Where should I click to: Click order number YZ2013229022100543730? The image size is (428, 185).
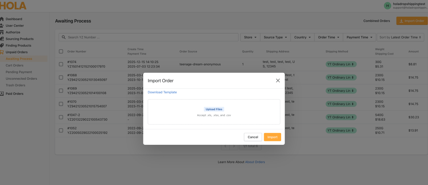pos(87,120)
